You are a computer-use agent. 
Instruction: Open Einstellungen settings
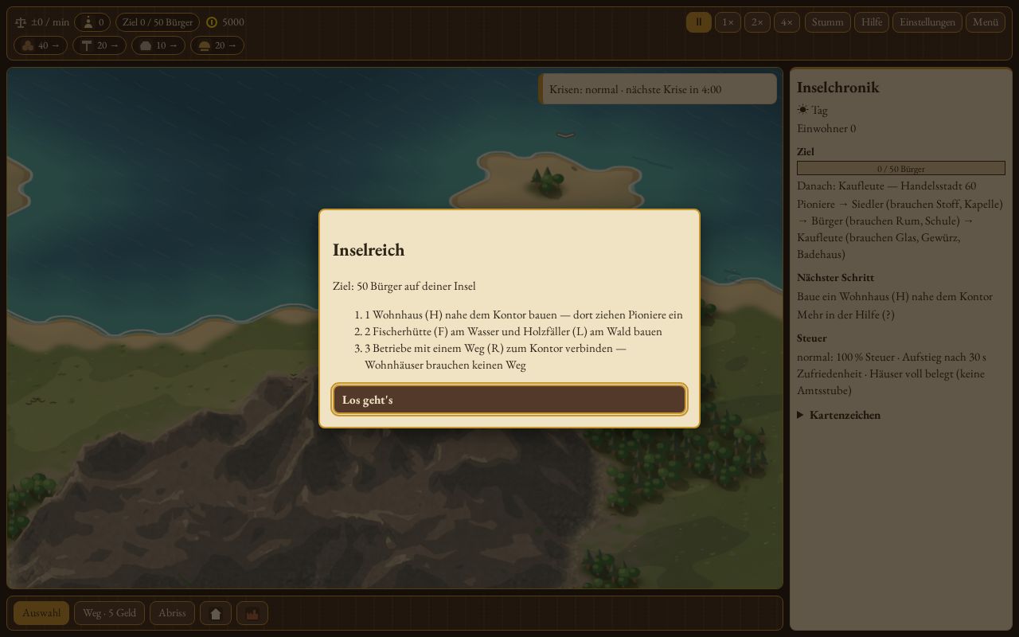927,22
